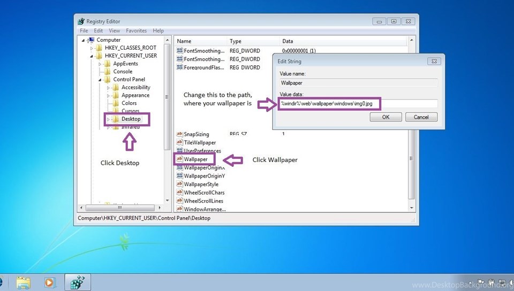Select the Colors key label

point(129,103)
